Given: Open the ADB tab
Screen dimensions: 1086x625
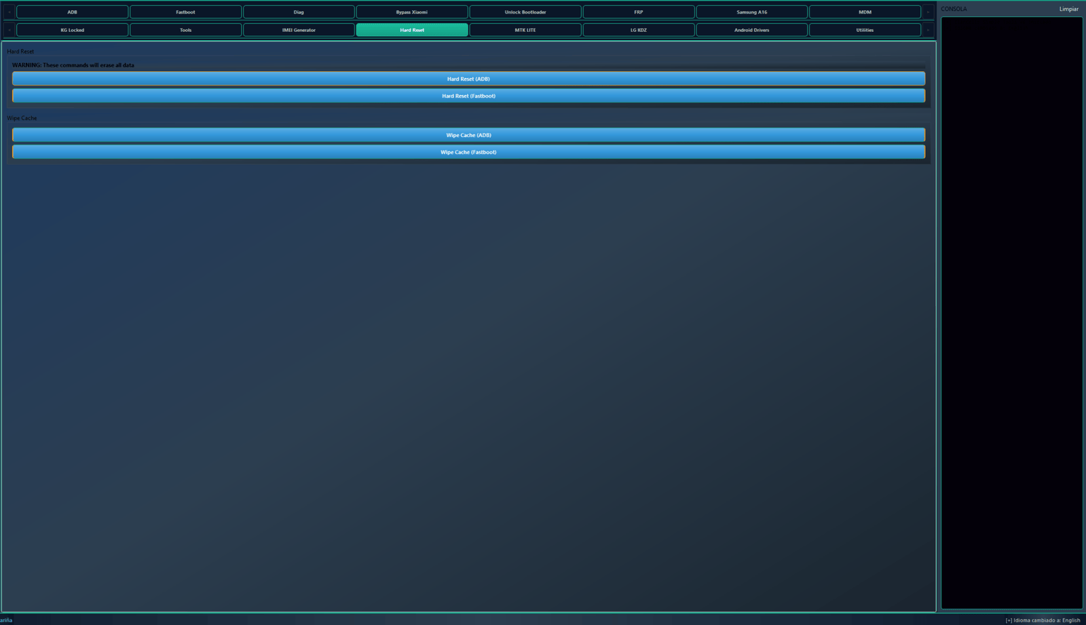Looking at the screenshot, I should (72, 12).
